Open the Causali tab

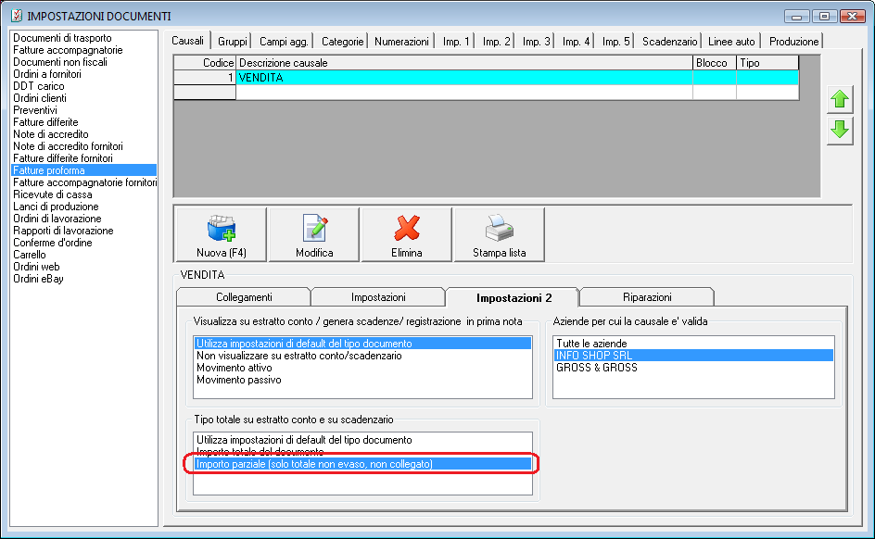(x=187, y=41)
